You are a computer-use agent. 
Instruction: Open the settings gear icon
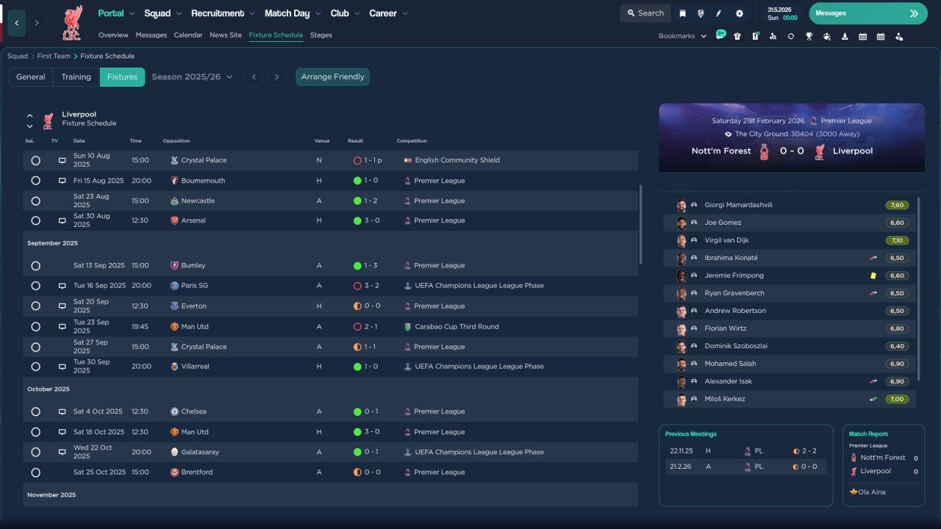(x=740, y=13)
